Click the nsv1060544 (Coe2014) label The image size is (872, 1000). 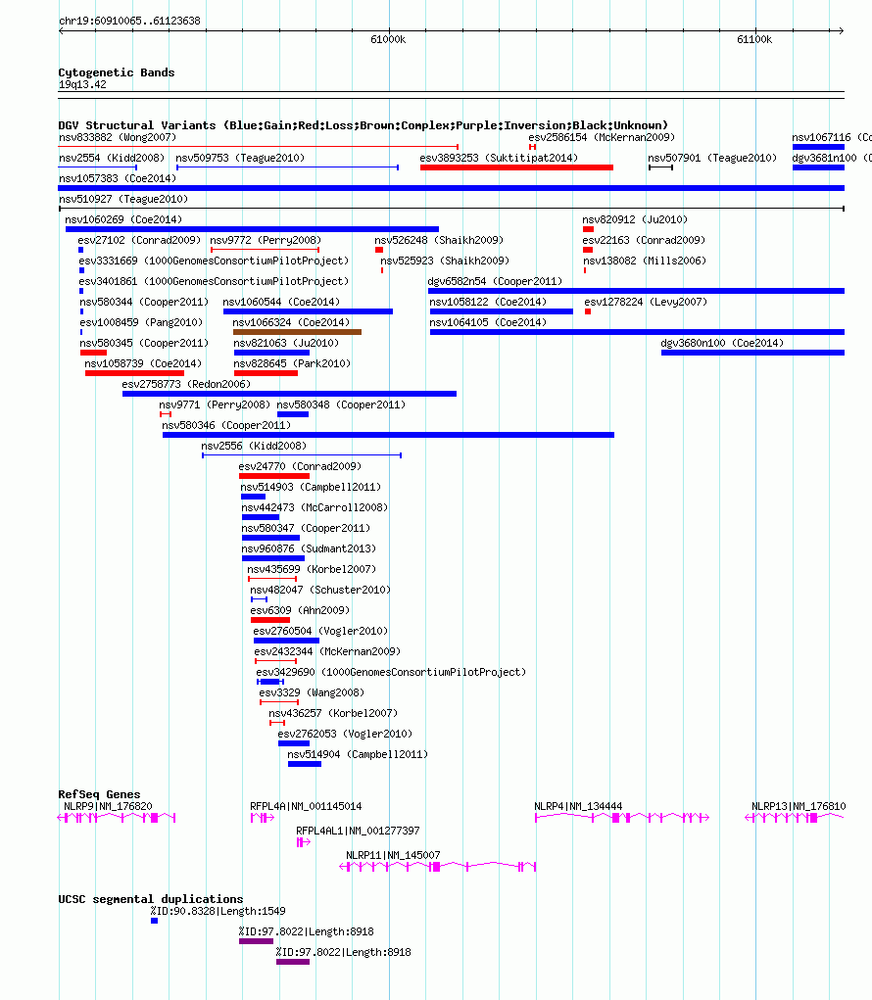pyautogui.click(x=281, y=302)
